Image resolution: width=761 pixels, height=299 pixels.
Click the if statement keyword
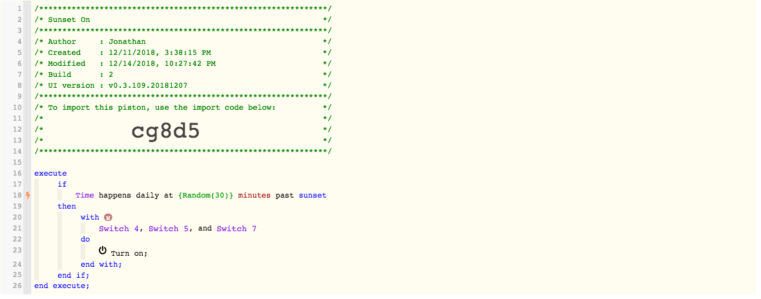62,184
